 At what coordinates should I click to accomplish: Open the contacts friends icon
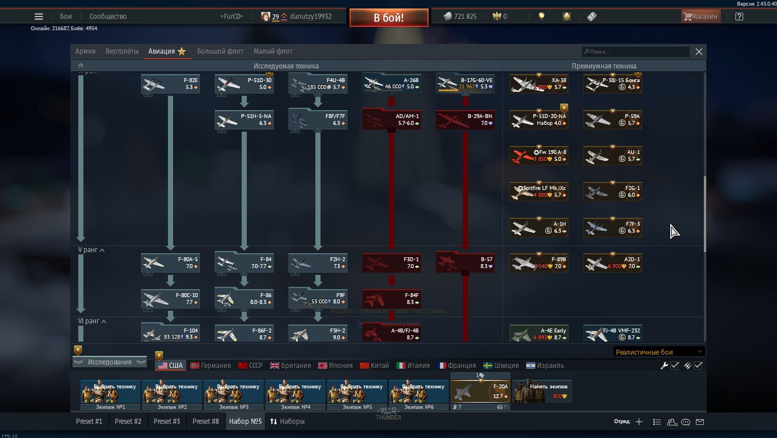coord(672,422)
